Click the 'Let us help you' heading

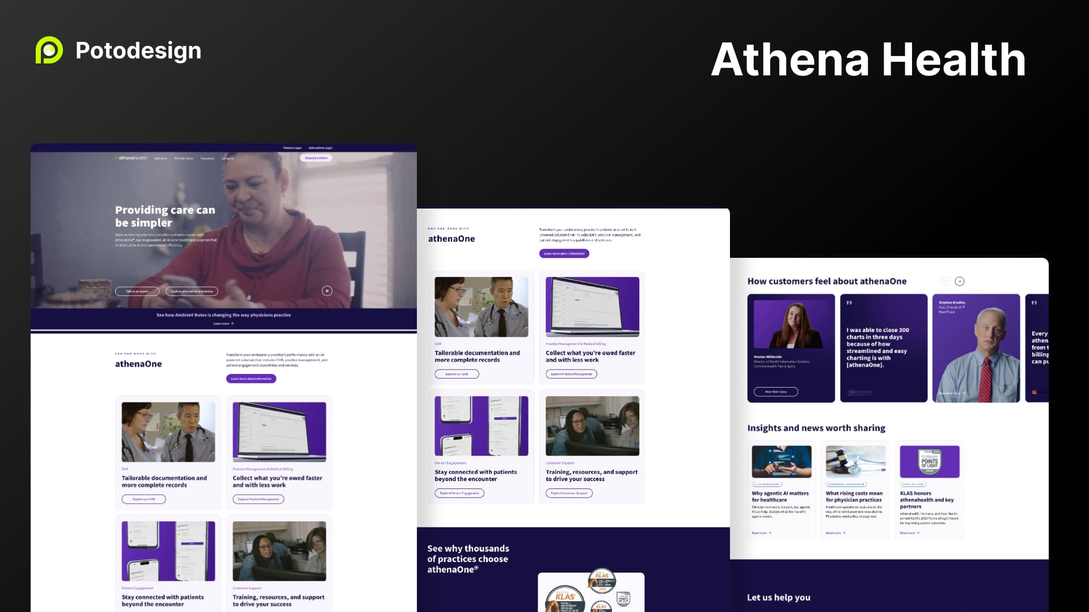point(778,597)
